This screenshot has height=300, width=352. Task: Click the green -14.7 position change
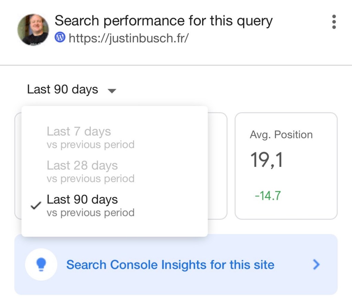tap(268, 196)
